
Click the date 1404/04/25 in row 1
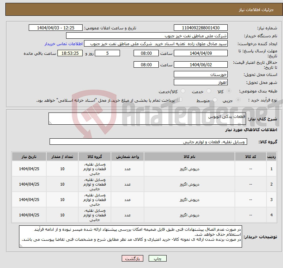pyautogui.click(x=29, y=169)
